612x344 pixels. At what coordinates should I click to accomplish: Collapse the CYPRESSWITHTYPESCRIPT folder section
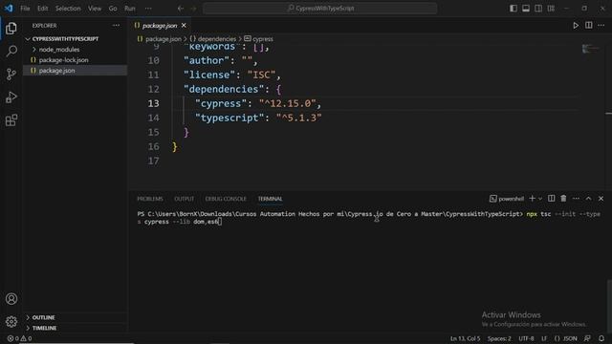(x=65, y=39)
